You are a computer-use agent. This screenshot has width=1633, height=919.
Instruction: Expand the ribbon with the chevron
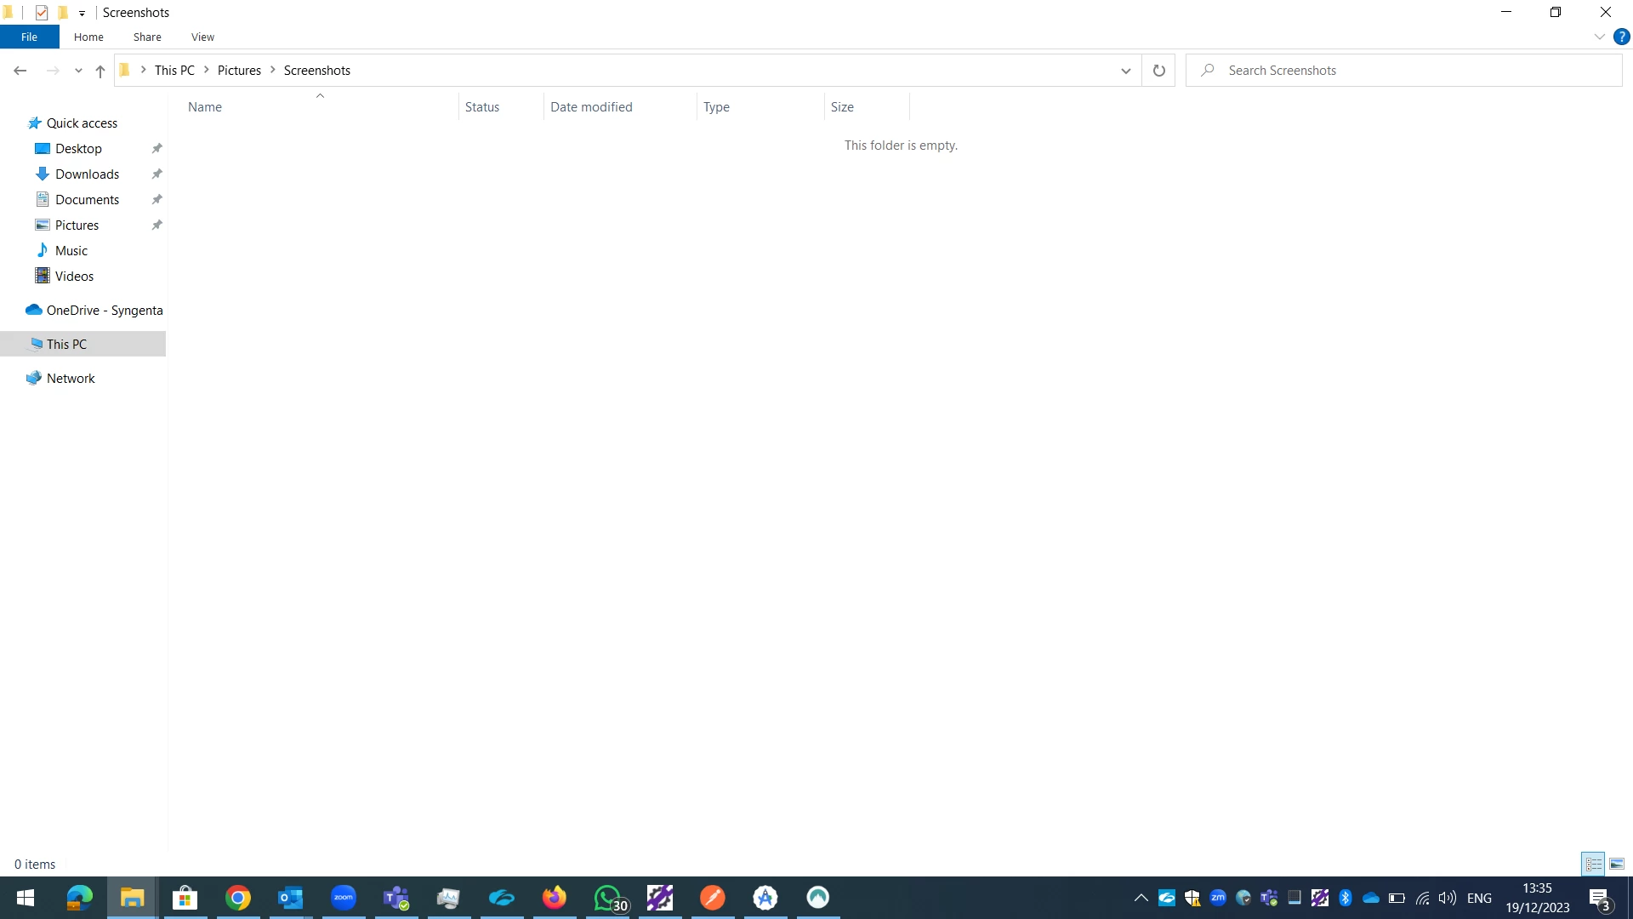click(x=1599, y=37)
